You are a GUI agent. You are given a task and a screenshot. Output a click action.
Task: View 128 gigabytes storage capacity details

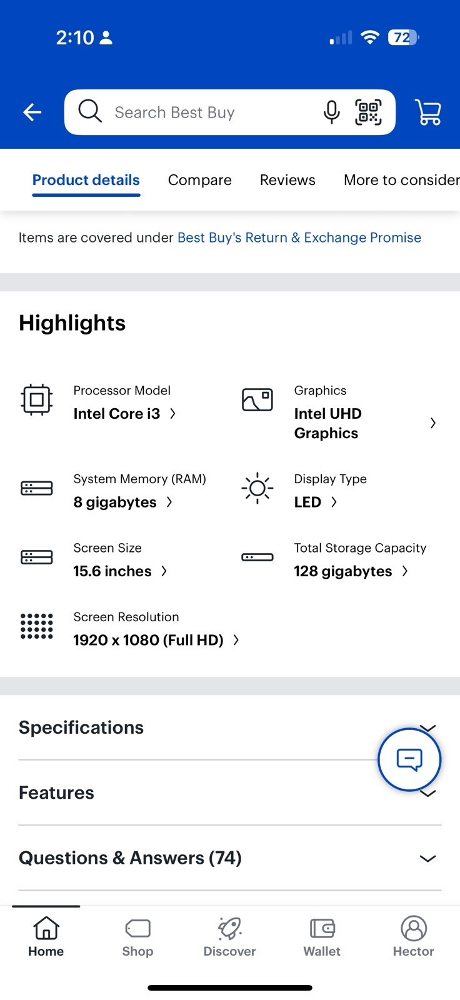click(351, 571)
